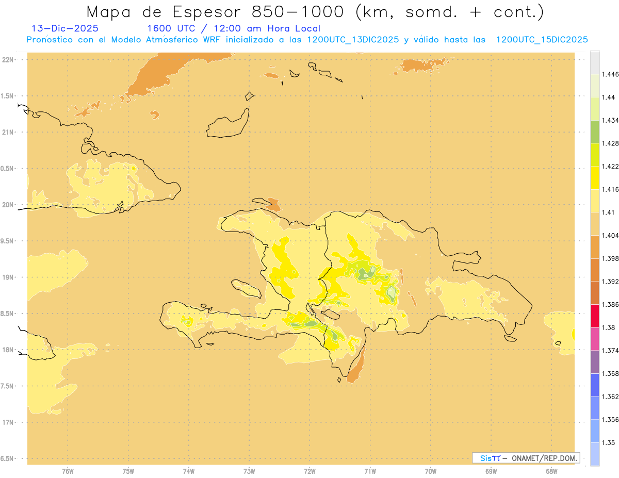Click the legend value "1.428"

tap(611, 143)
